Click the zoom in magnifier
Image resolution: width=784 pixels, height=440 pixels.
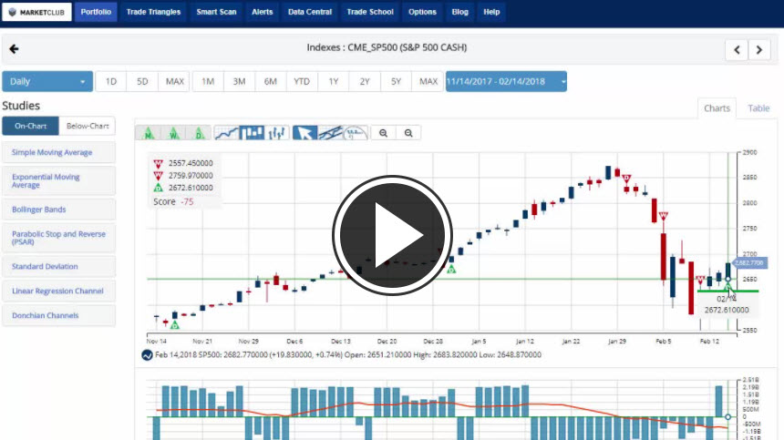384,133
